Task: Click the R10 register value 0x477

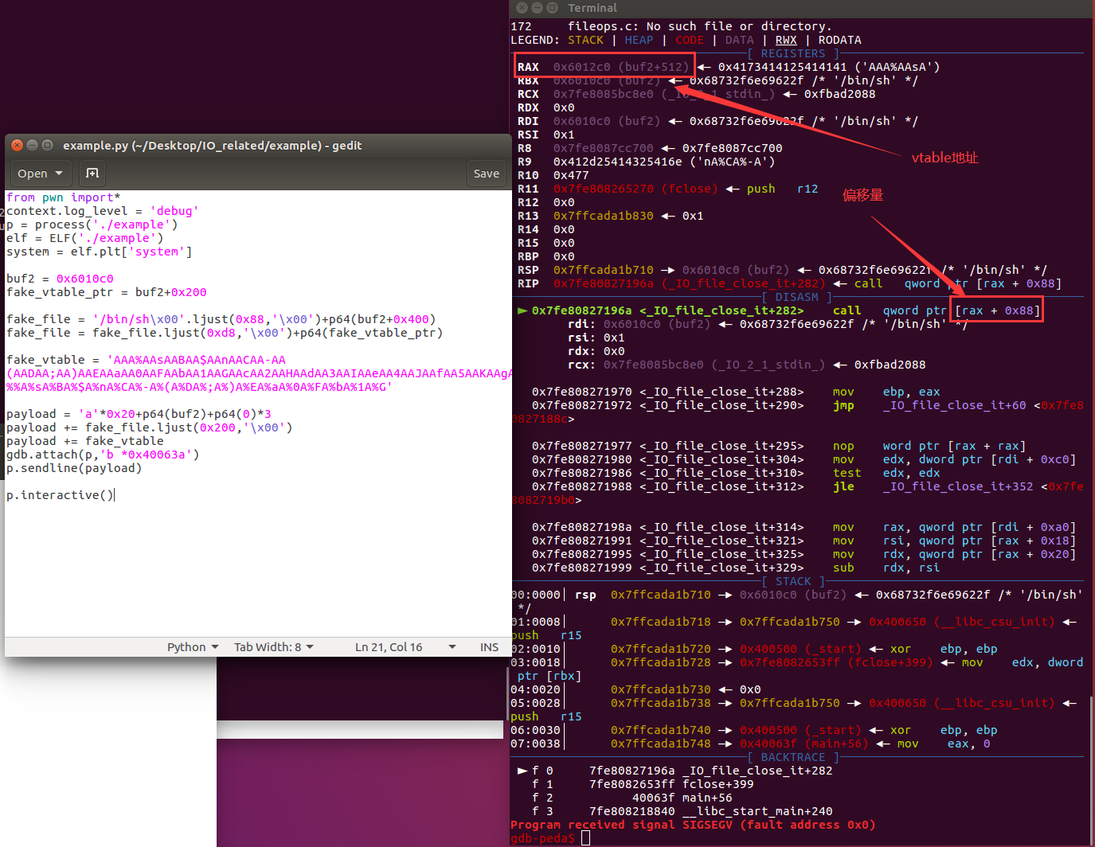Action: (571, 175)
